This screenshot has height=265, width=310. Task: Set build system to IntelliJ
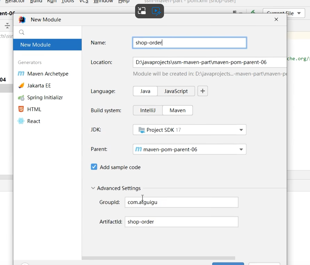pyautogui.click(x=148, y=110)
